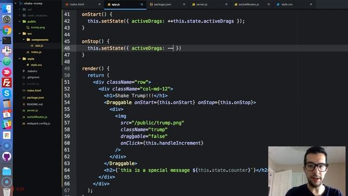Open the blue folder in the dock
Viewport: 348px width, 196px height.
(x=7, y=171)
